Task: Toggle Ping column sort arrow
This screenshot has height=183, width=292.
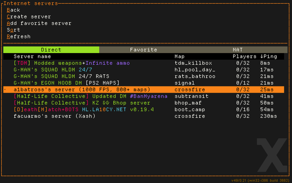Action: click(x=268, y=56)
